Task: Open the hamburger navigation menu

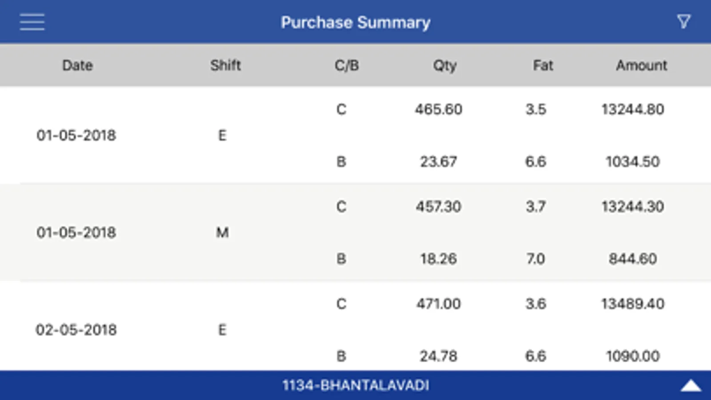Action: (32, 22)
